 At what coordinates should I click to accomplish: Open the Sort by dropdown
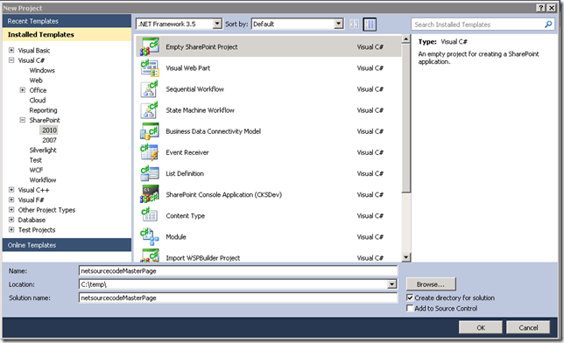(338, 24)
